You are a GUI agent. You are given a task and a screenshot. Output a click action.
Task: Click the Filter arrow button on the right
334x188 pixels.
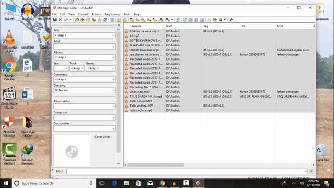pyautogui.click(x=312, y=171)
